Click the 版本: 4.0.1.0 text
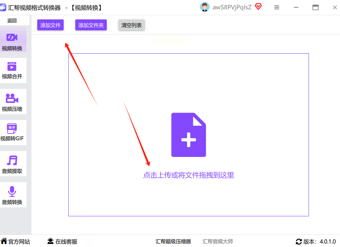The width and height of the screenshot is (340, 247). (x=319, y=242)
